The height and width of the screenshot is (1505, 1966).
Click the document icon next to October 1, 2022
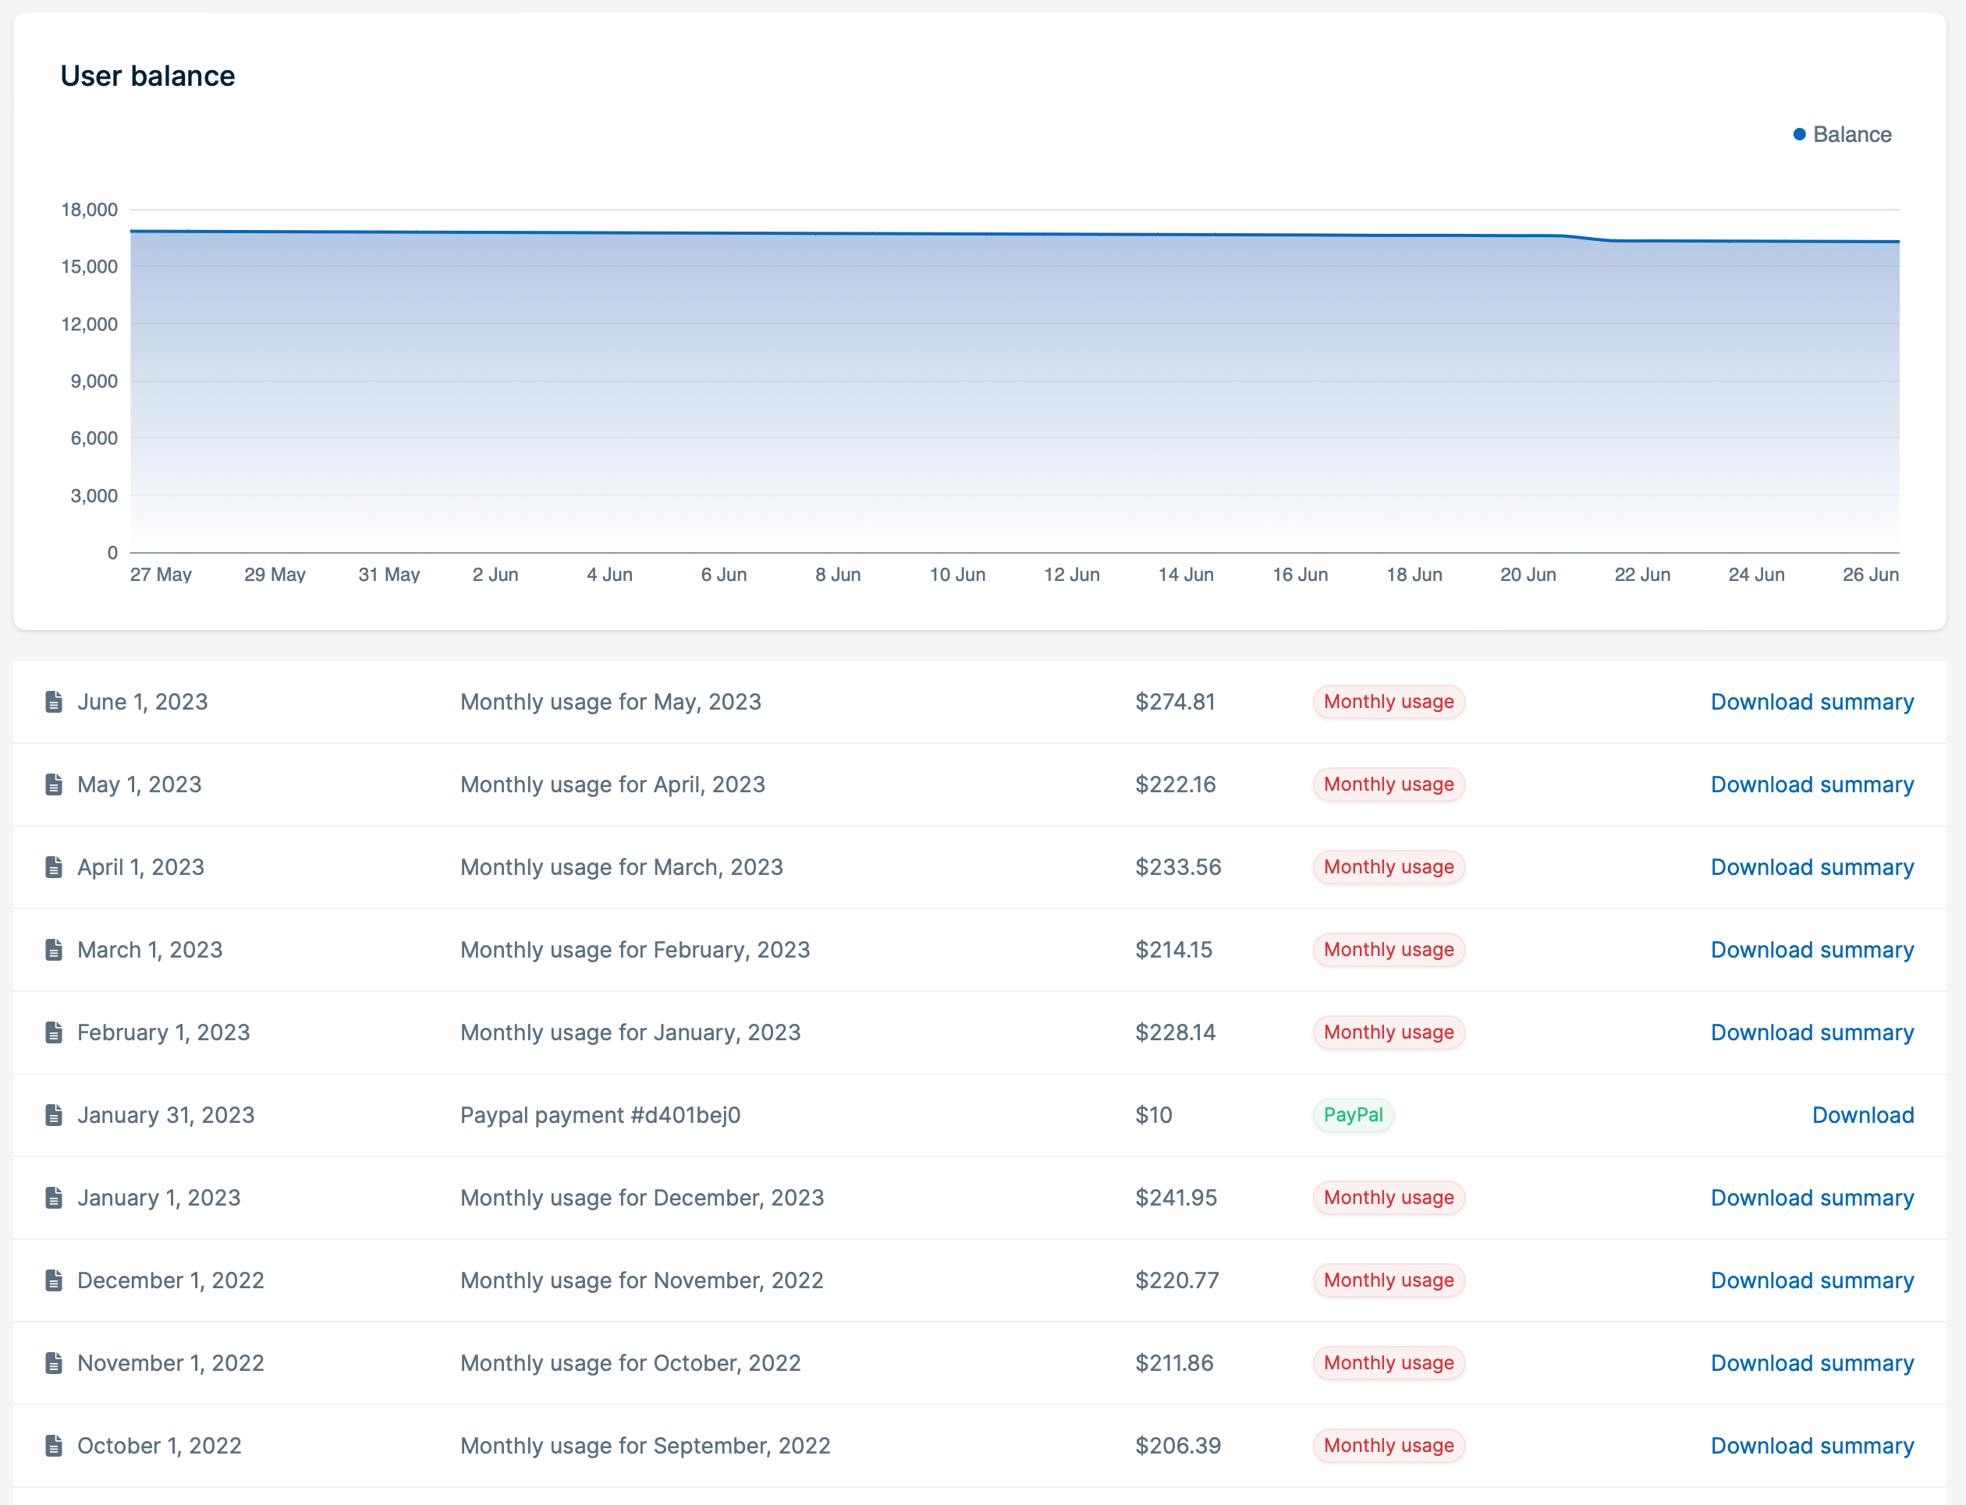point(53,1446)
